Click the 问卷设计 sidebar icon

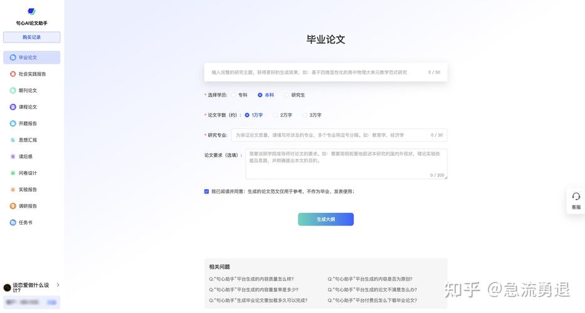click(x=13, y=173)
